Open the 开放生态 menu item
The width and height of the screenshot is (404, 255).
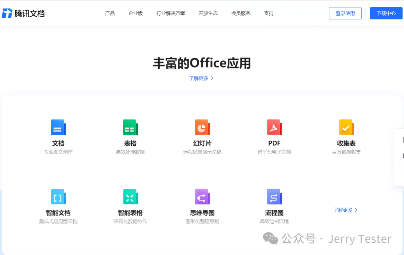click(208, 13)
